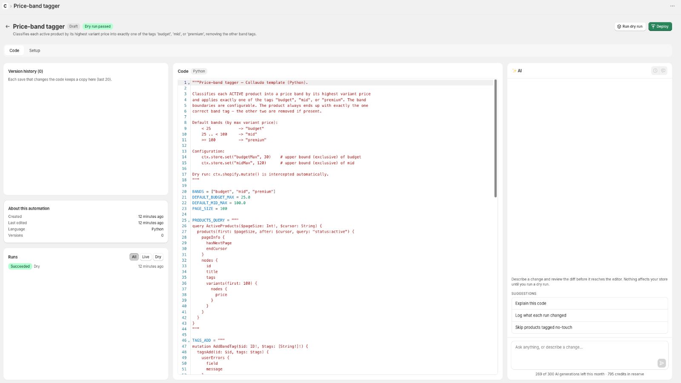Filter runs by All
Image resolution: width=681 pixels, height=383 pixels.
coord(134,257)
